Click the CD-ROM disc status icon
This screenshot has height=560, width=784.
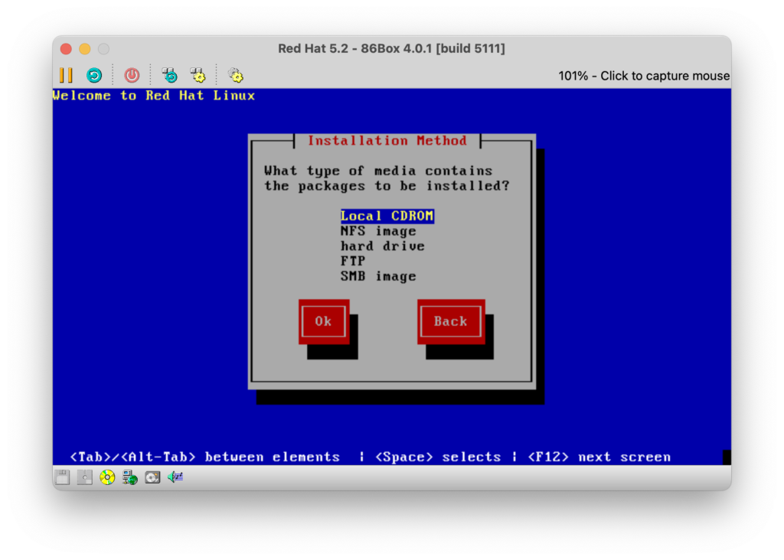pos(107,477)
